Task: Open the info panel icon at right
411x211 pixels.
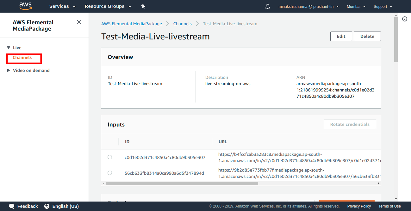Action: coord(405,19)
